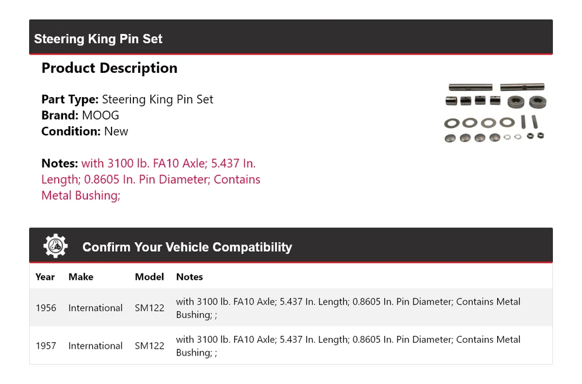Select the Part Type label
Viewport: 582px width, 384px height.
coord(70,99)
